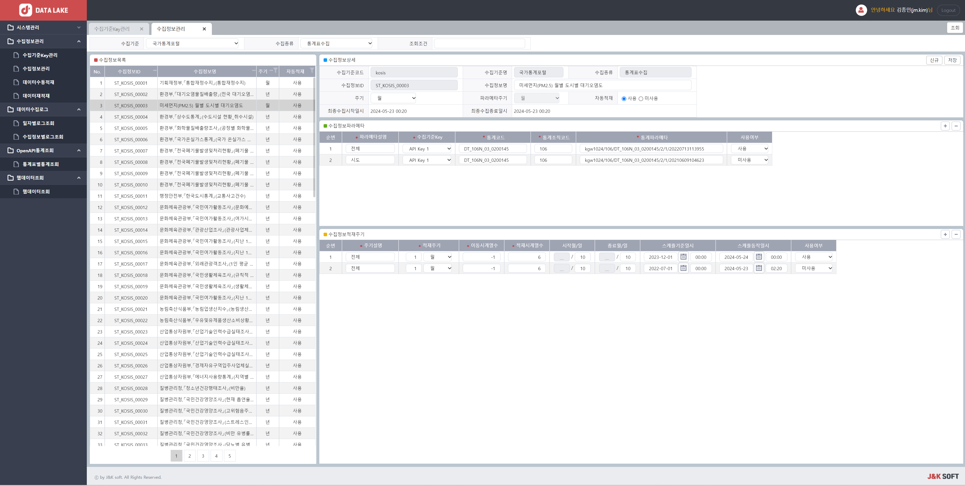965x486 pixels.
Task: Close the 수집정보관리 tab
Action: coord(204,29)
